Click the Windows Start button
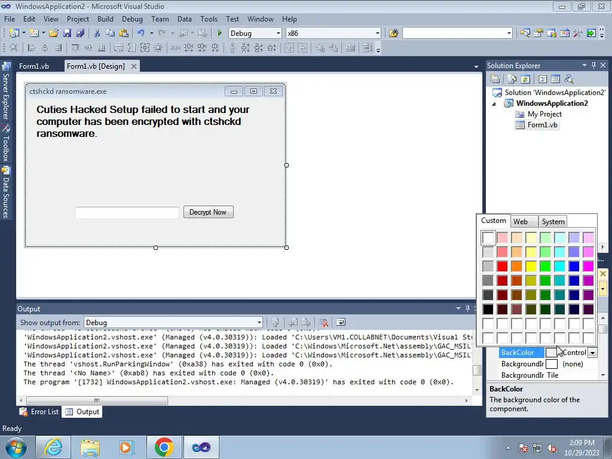This screenshot has height=459, width=612. [x=16, y=447]
